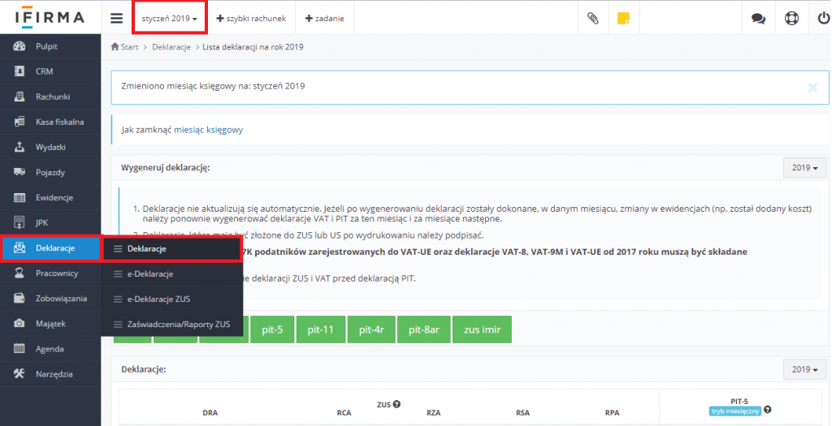Expand the 2019 year dropdown in Deklaracje list
This screenshot has width=832, height=426.
coord(804,369)
